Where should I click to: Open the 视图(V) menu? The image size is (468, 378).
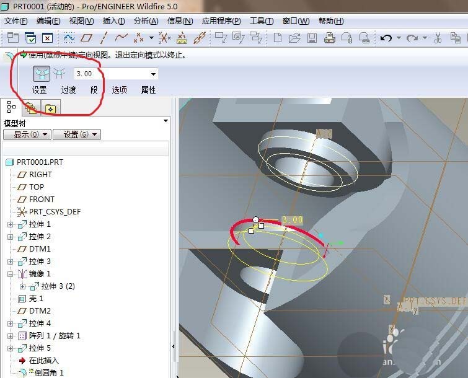[81, 21]
